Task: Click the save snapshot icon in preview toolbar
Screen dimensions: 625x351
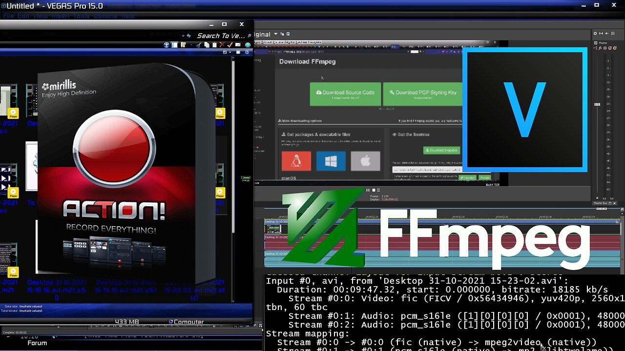Action: (288, 34)
